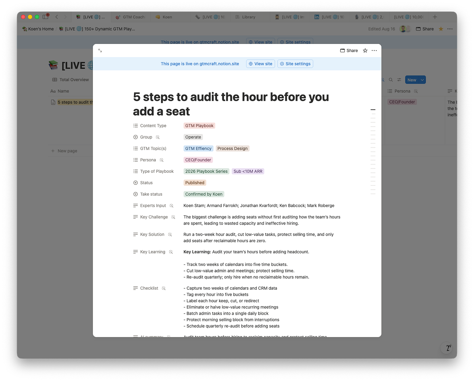Image resolution: width=474 pixels, height=381 pixels.
Task: Switch to the Library tab
Action: [x=249, y=17]
